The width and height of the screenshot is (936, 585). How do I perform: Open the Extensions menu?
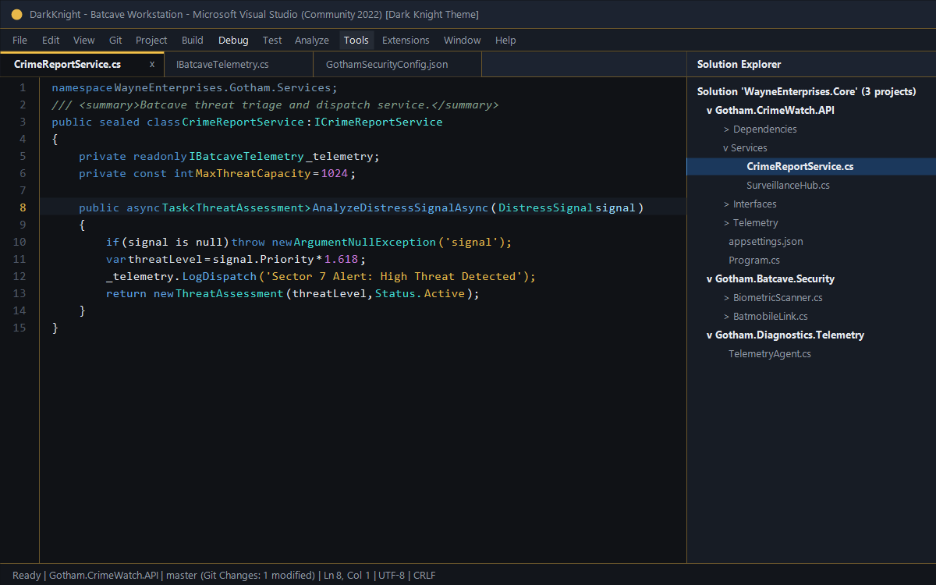pyautogui.click(x=406, y=40)
